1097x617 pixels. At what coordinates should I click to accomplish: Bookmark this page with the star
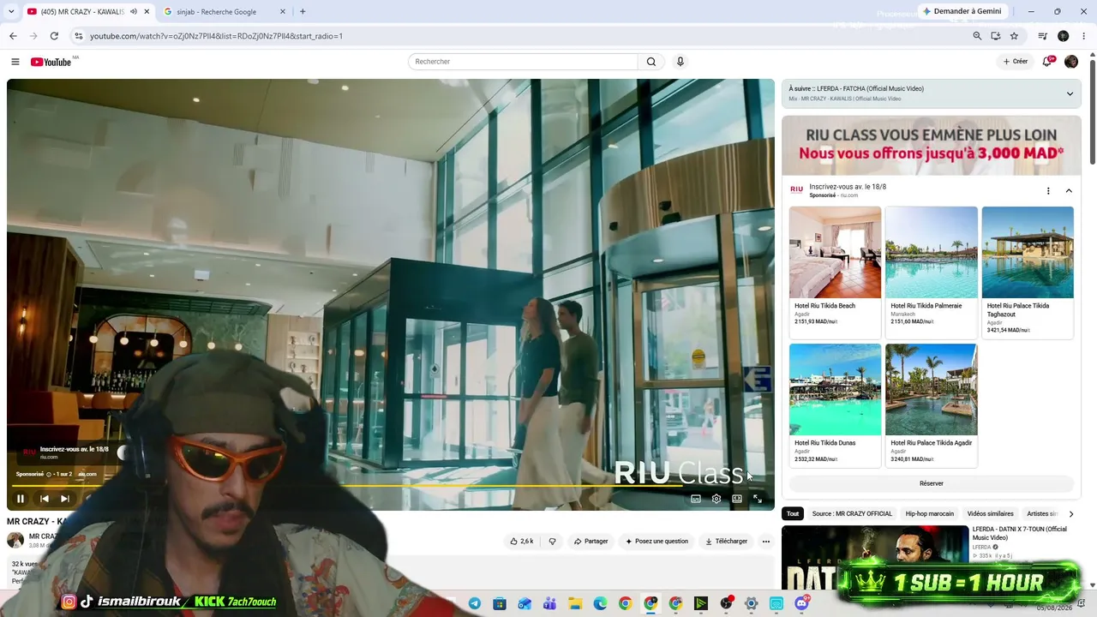1015,36
